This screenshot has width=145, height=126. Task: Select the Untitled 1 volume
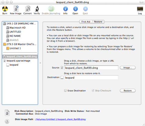(20, 48)
